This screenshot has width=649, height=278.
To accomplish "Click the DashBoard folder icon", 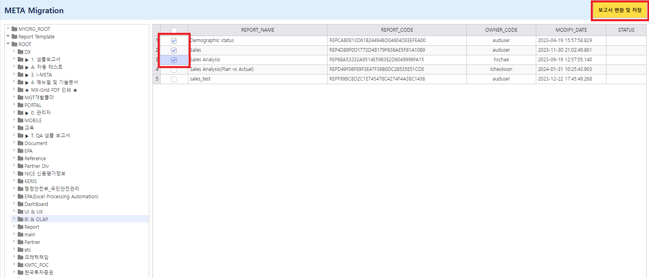I will coord(20,204).
